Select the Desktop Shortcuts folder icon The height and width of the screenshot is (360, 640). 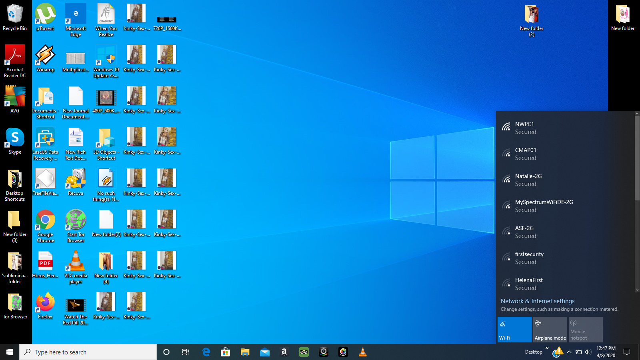[x=15, y=185]
